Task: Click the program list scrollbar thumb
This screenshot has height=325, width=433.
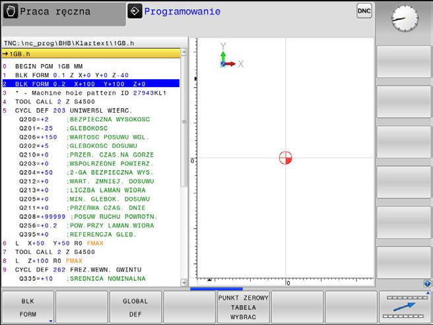Action: coord(184,122)
